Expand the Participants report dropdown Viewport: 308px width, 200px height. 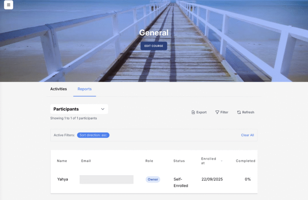click(x=79, y=109)
